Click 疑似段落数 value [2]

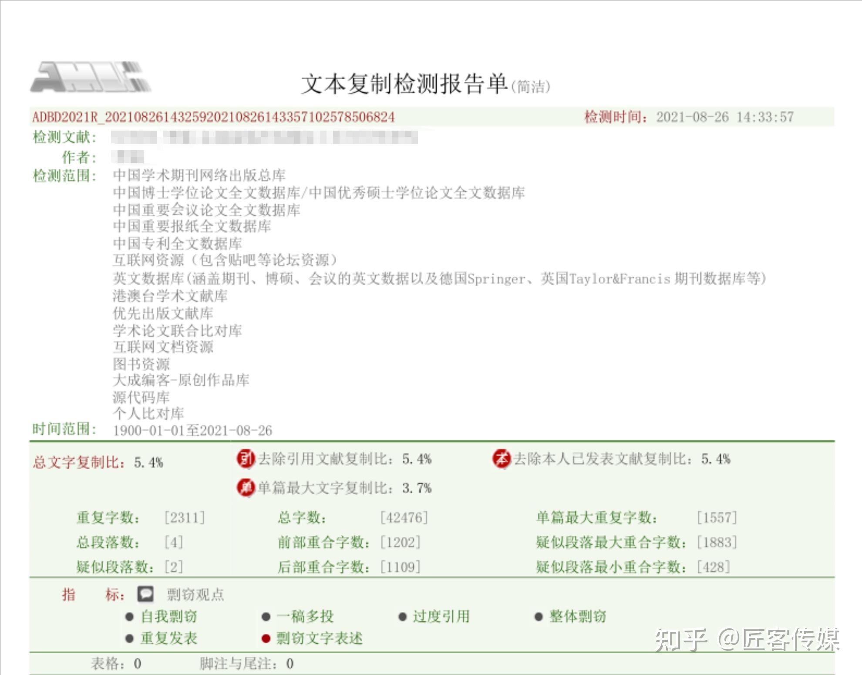coord(174,567)
